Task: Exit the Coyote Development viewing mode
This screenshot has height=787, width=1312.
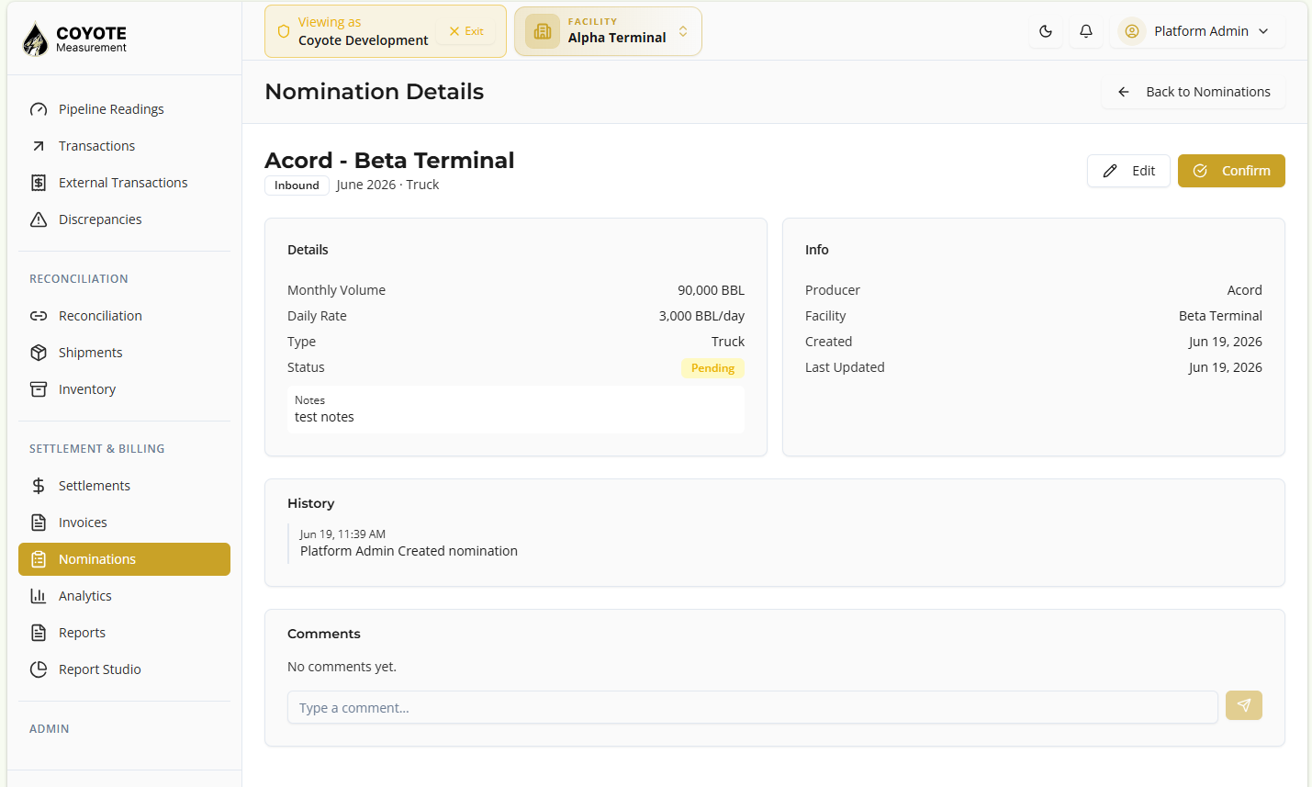Action: [466, 31]
